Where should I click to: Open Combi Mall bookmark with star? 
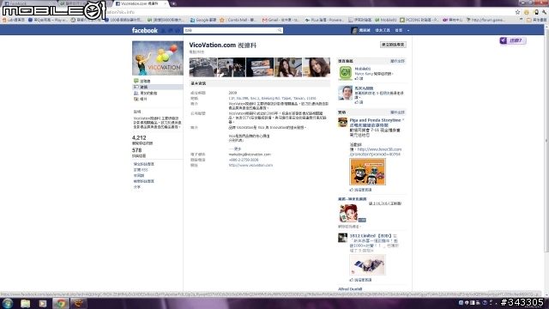pyautogui.click(x=238, y=20)
